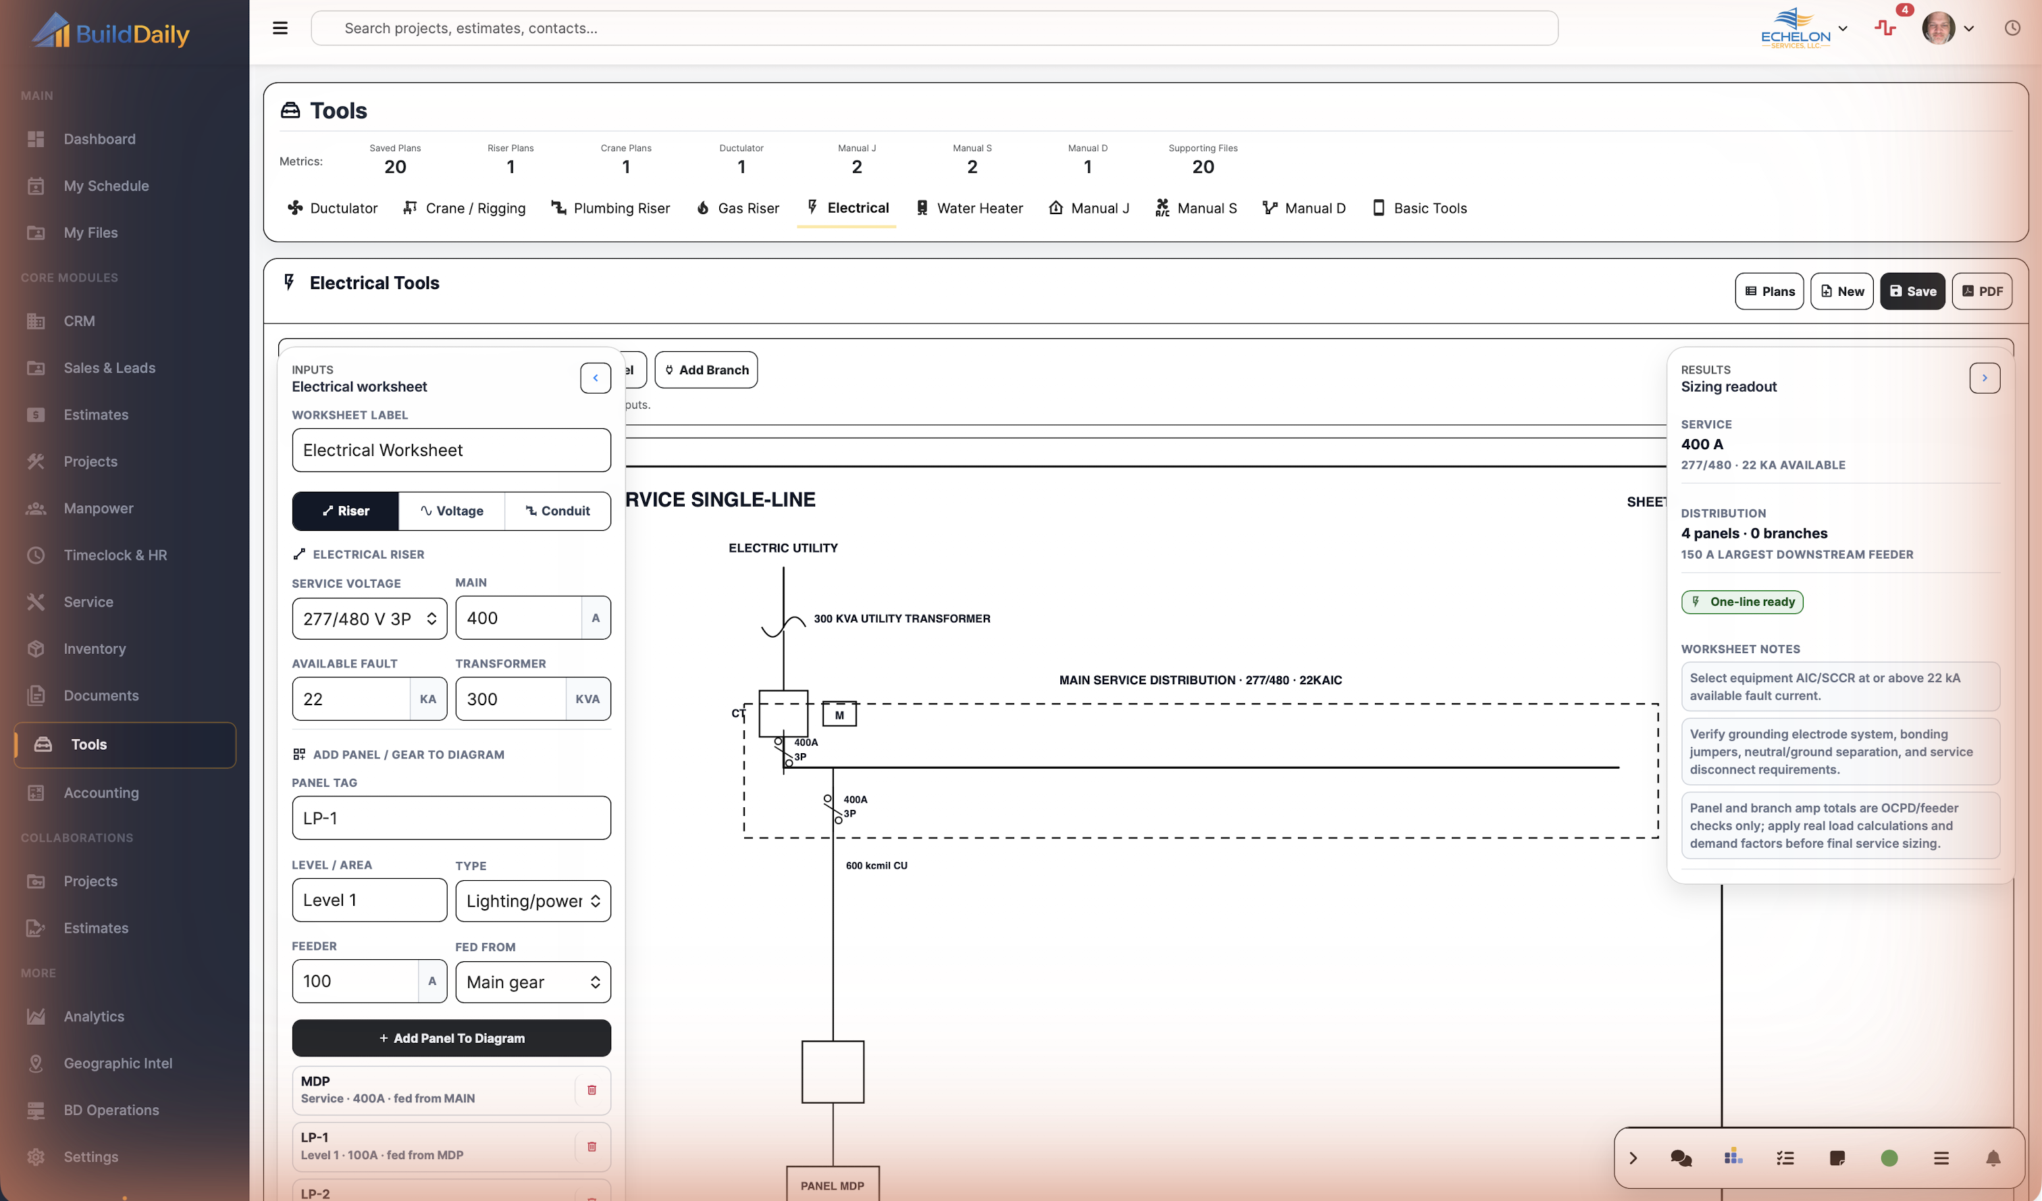
Task: Click the Panel Tag input field
Action: [x=451, y=818]
